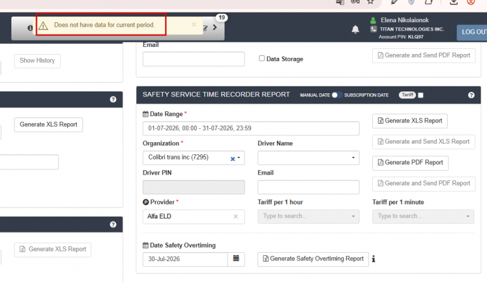Click the Tariff pill label
This screenshot has width=487, height=282.
pos(408,95)
